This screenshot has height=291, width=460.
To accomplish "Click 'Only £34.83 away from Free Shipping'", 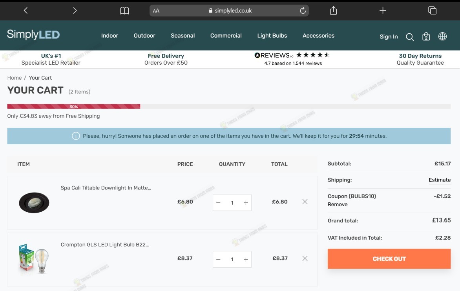I will click(53, 116).
